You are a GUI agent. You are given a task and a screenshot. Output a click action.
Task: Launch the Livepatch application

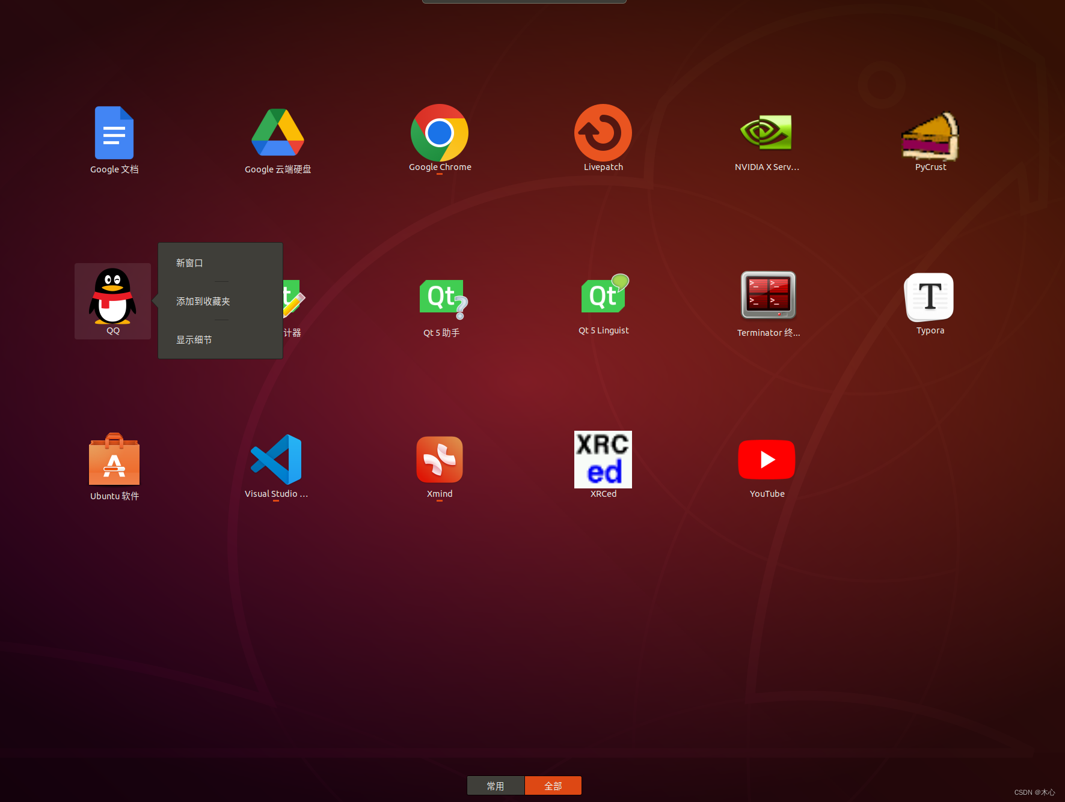[603, 133]
